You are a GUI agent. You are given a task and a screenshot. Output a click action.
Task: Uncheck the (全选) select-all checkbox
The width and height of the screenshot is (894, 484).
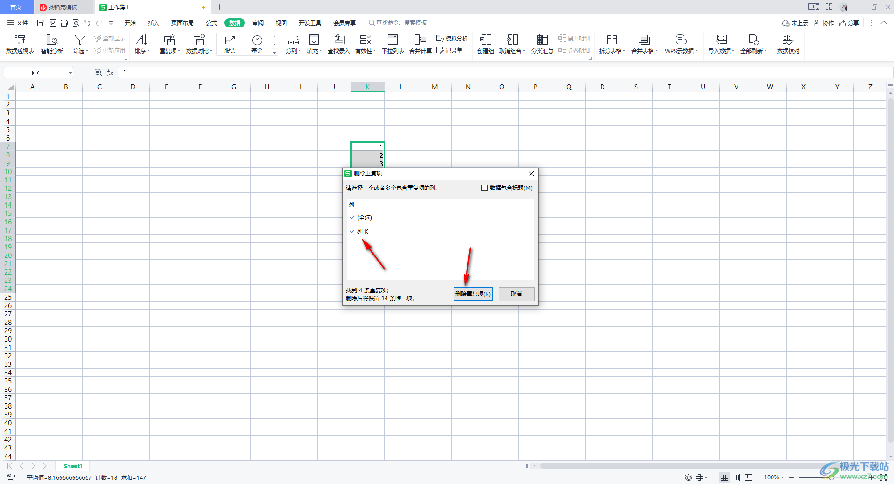(352, 218)
